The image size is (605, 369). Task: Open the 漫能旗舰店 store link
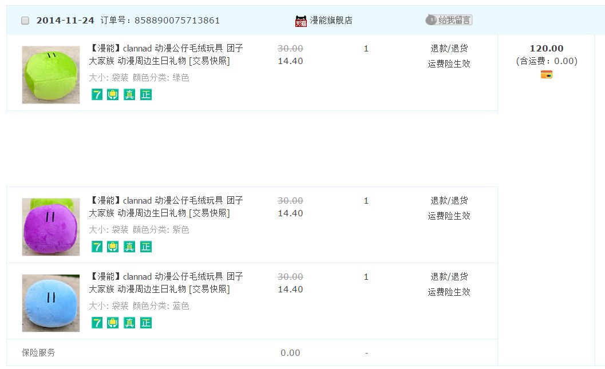tap(331, 21)
